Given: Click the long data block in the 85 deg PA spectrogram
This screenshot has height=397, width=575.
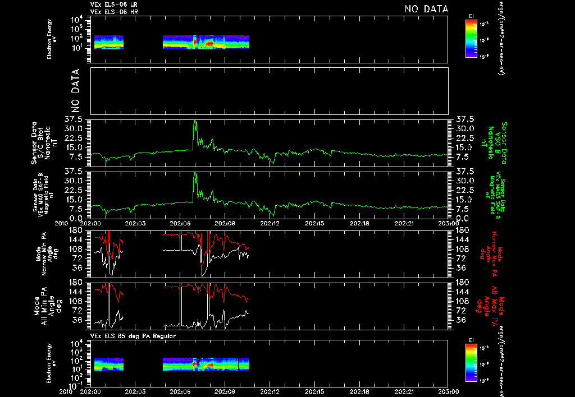Looking at the screenshot, I should pyautogui.click(x=206, y=364).
